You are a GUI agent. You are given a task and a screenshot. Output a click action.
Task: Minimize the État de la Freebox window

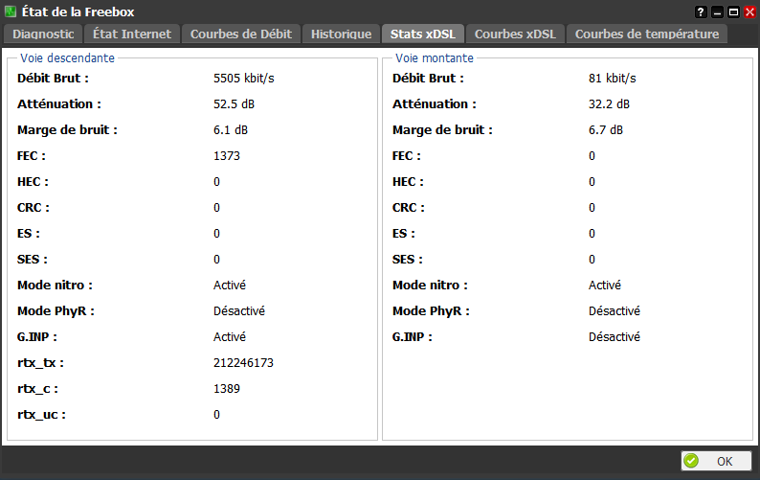717,12
